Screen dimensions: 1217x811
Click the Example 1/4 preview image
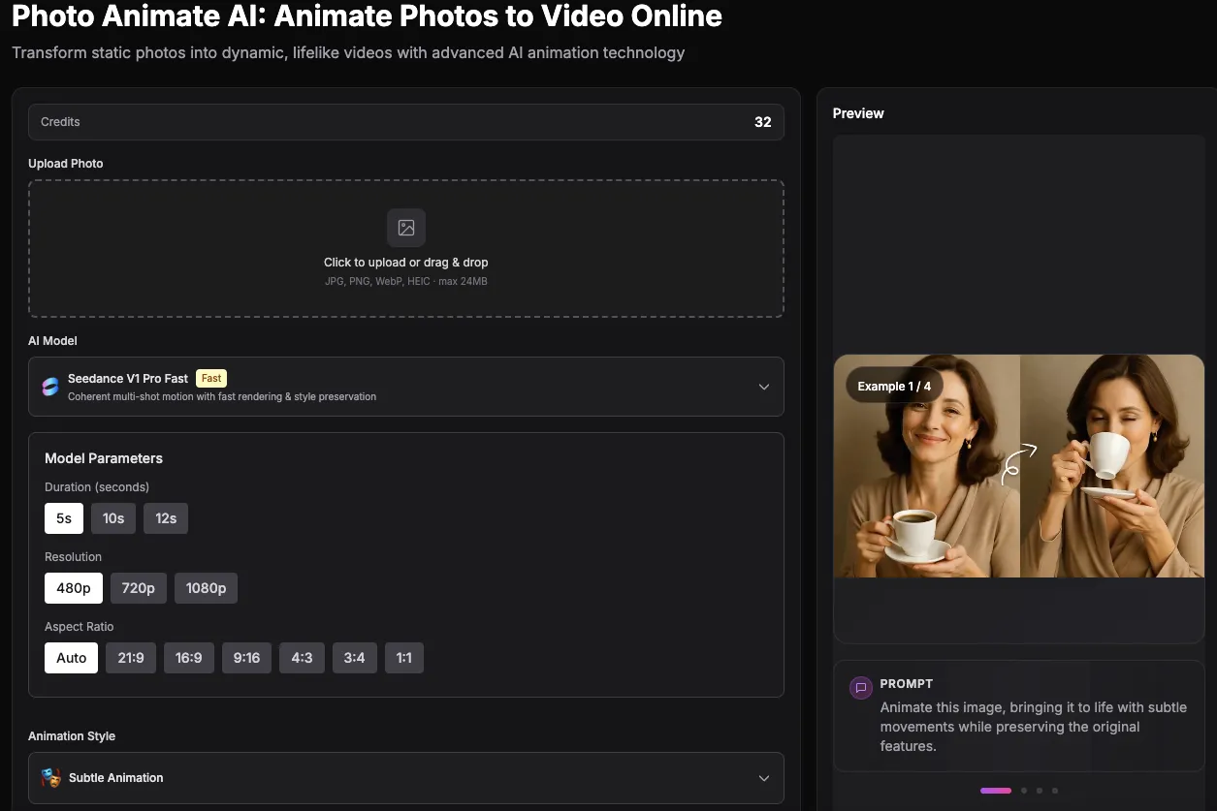[1019, 466]
